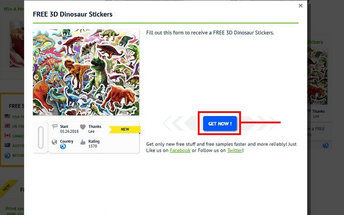This screenshot has height=215, width=344.
Task: Open the Facebook link
Action: pos(180,150)
